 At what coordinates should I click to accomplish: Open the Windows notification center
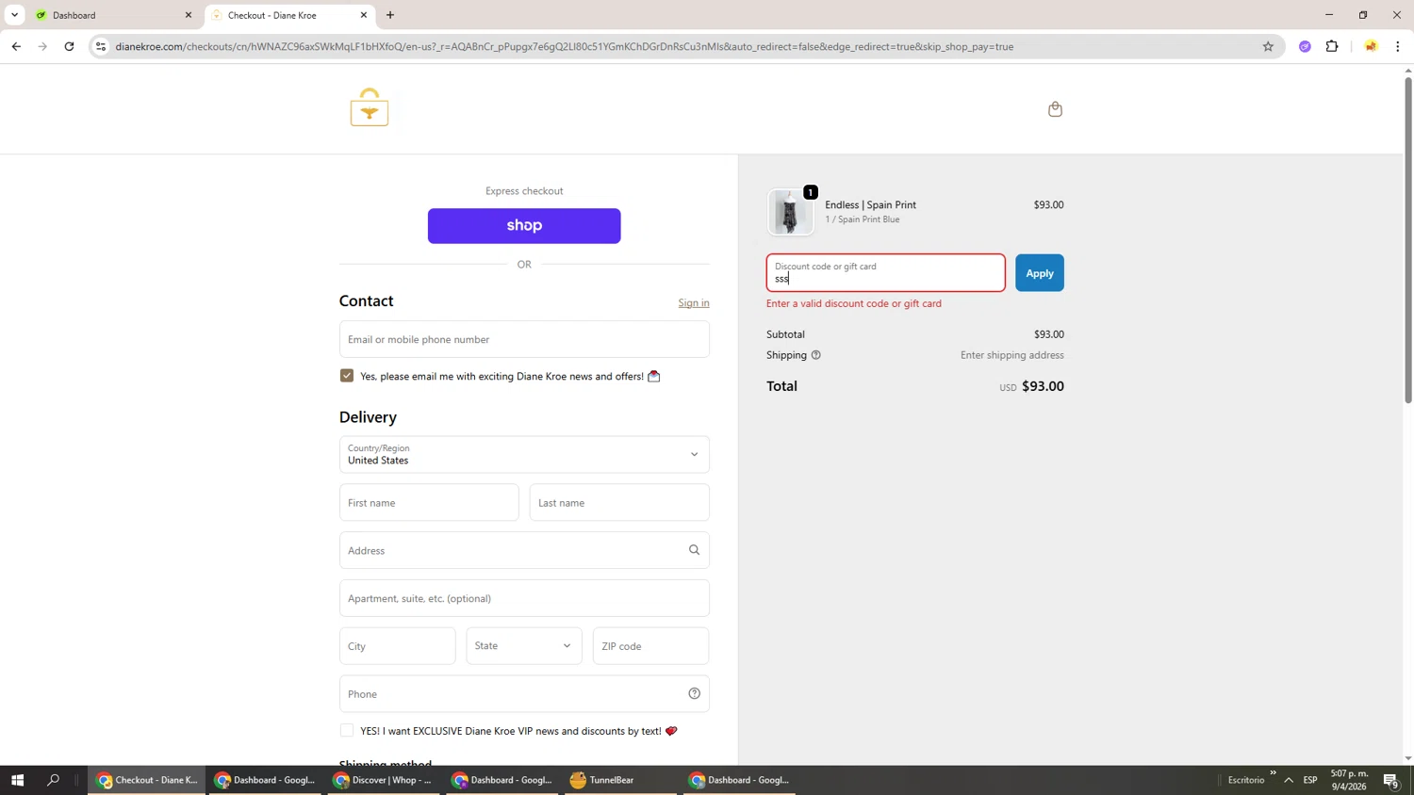pyautogui.click(x=1391, y=780)
